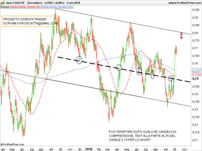Click the dic month label on time axis
The image size is (202, 151).
[x=80, y=149]
